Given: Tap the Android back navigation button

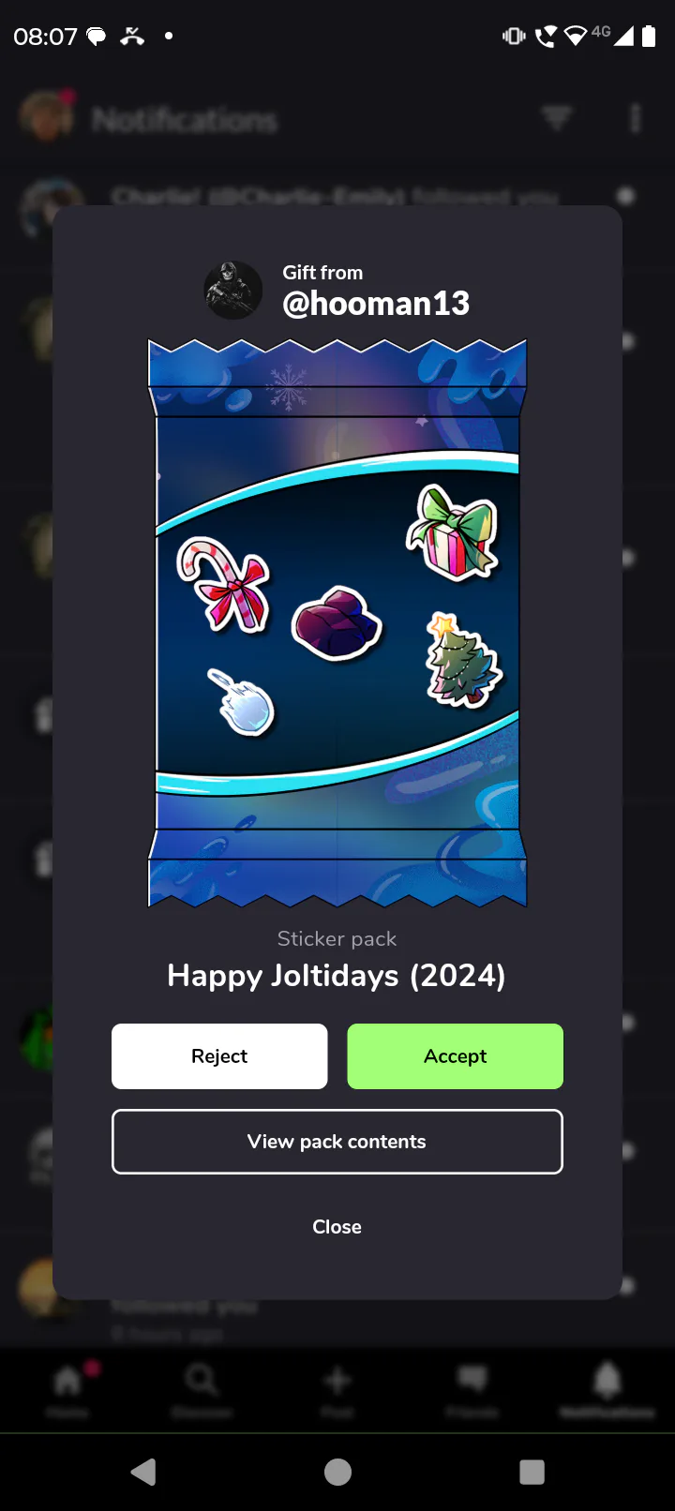Looking at the screenshot, I should (x=143, y=1472).
